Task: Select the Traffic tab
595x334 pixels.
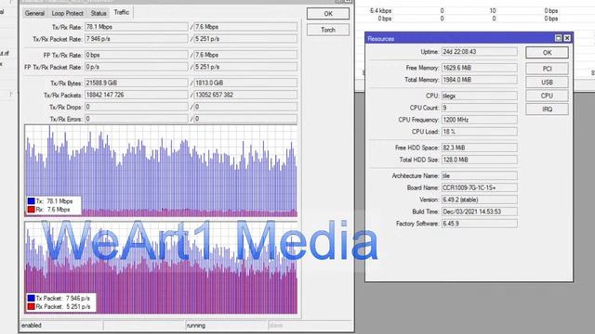Action: pos(122,12)
